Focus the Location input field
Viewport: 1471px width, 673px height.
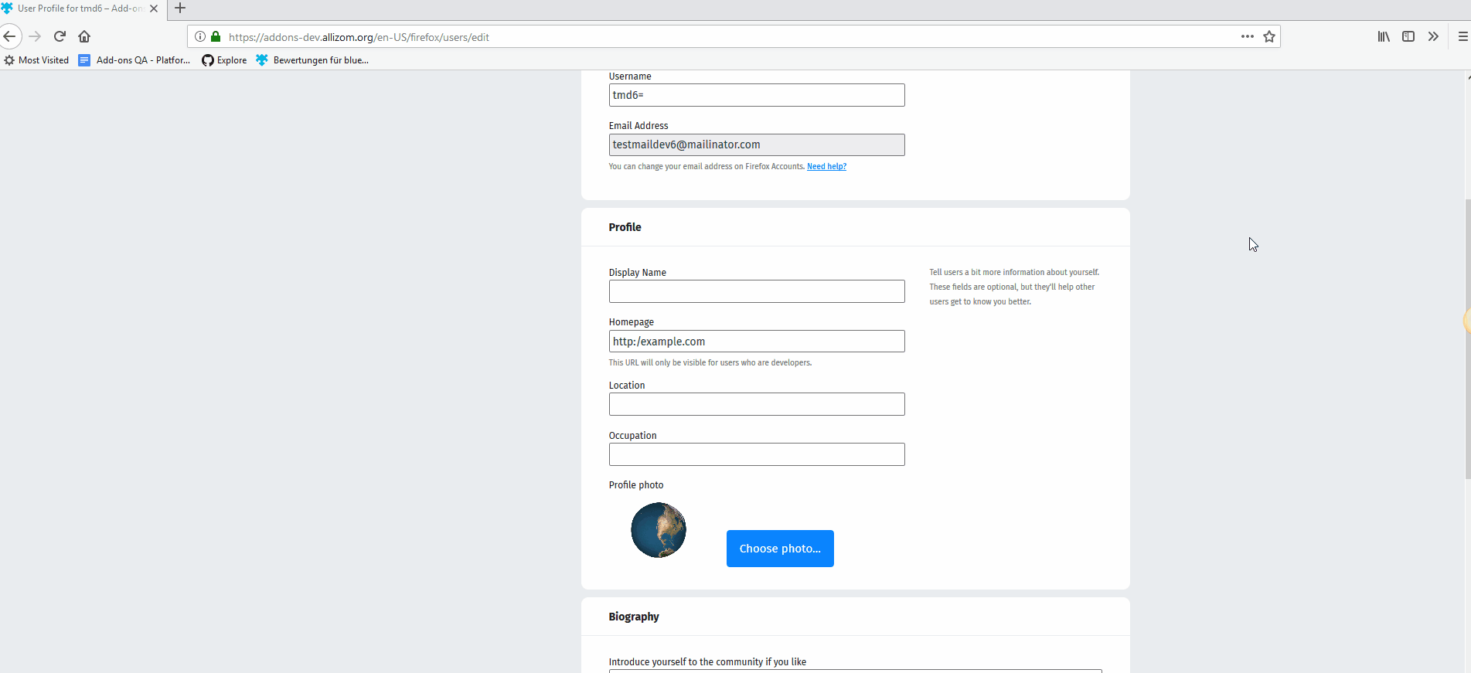[x=756, y=404]
